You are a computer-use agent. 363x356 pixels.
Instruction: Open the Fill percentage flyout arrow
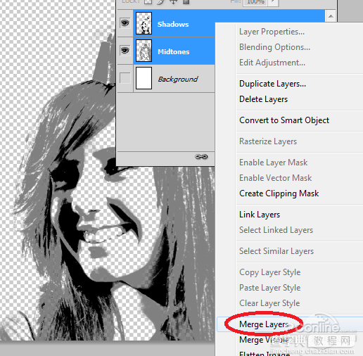(273, 2)
